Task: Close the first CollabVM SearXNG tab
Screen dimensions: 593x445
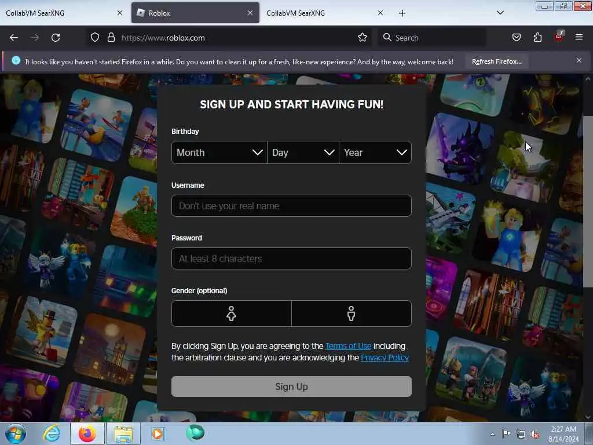Action: [120, 13]
